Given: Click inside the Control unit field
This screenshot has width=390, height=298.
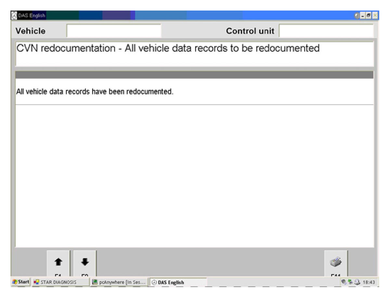Looking at the screenshot, I should pos(326,31).
